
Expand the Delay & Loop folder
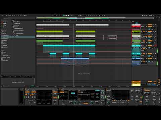click(12, 22)
